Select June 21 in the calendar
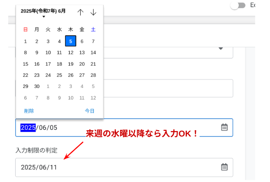 [x=93, y=64]
